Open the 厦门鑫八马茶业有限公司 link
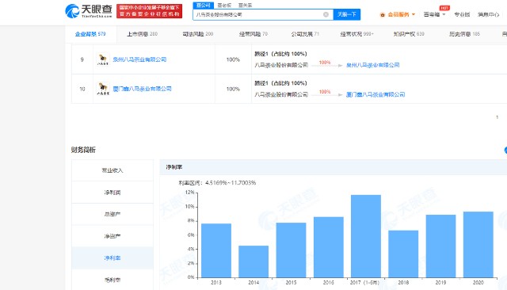 tap(142, 89)
